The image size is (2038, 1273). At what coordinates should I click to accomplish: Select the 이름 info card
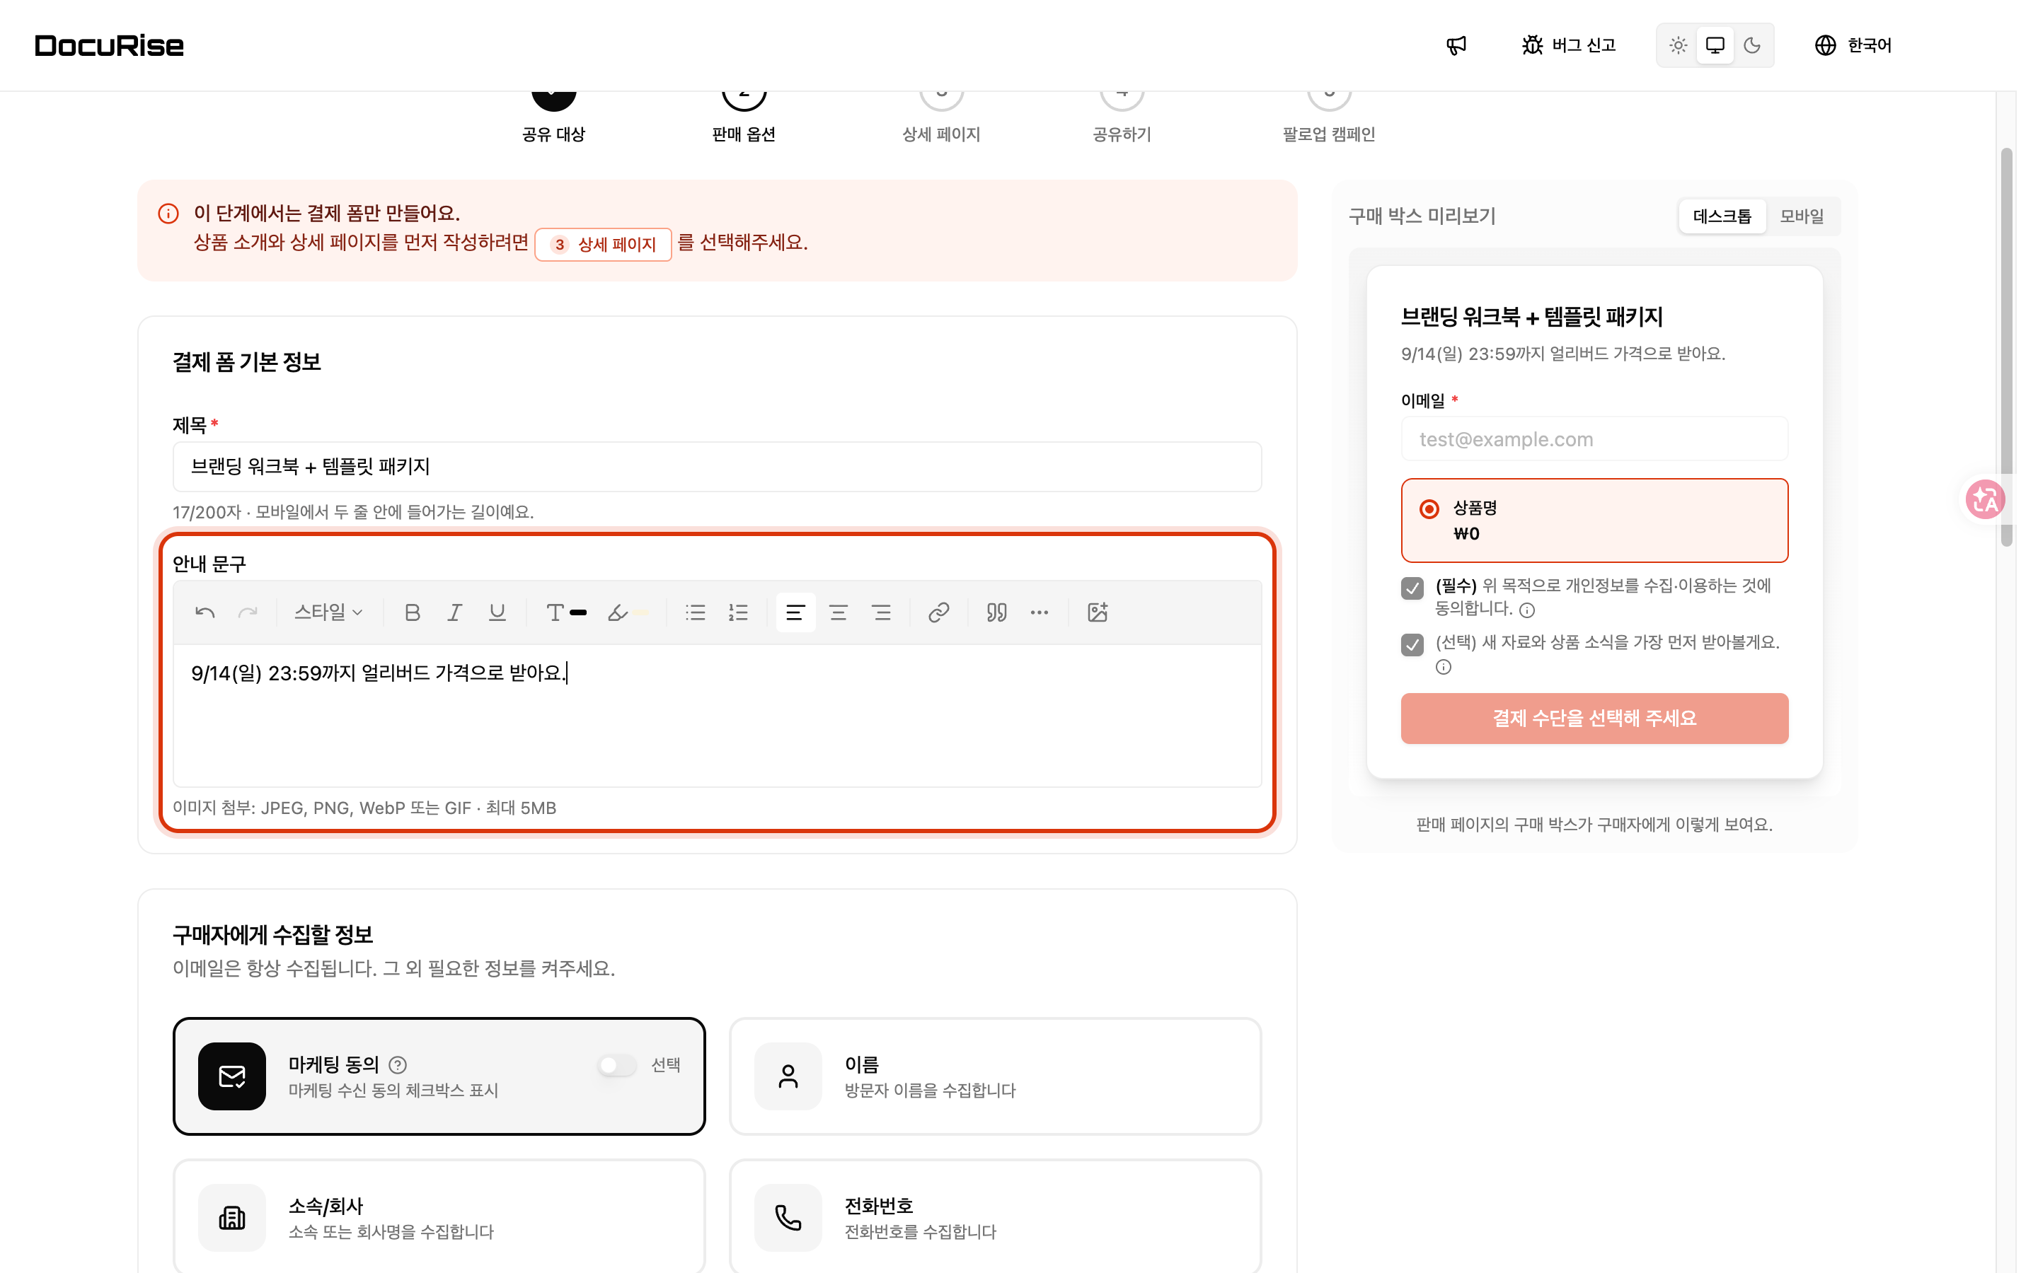click(x=996, y=1076)
